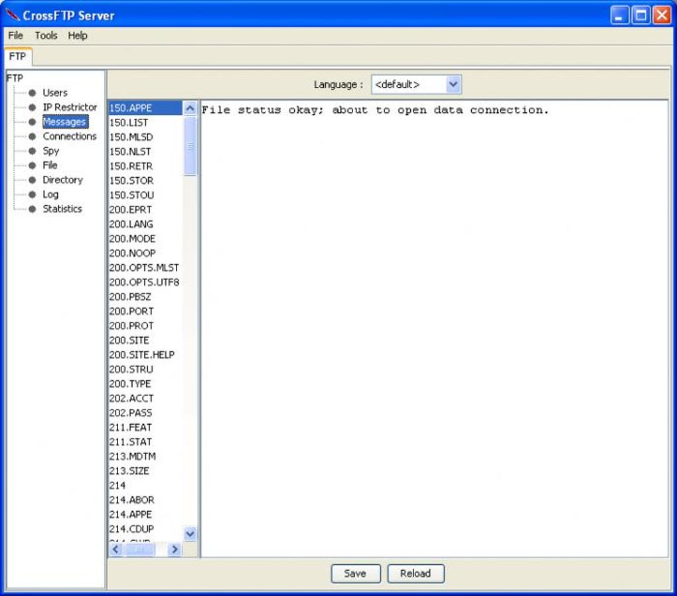Open the Language dropdown
Viewport: 677px width, 596px height.
[453, 84]
